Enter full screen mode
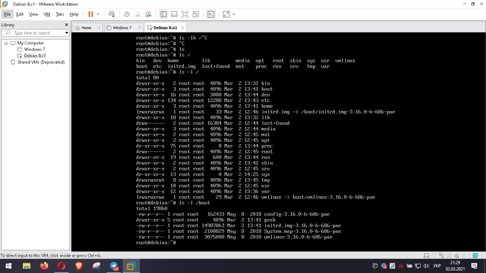The height and width of the screenshot is (273, 486). [185, 14]
